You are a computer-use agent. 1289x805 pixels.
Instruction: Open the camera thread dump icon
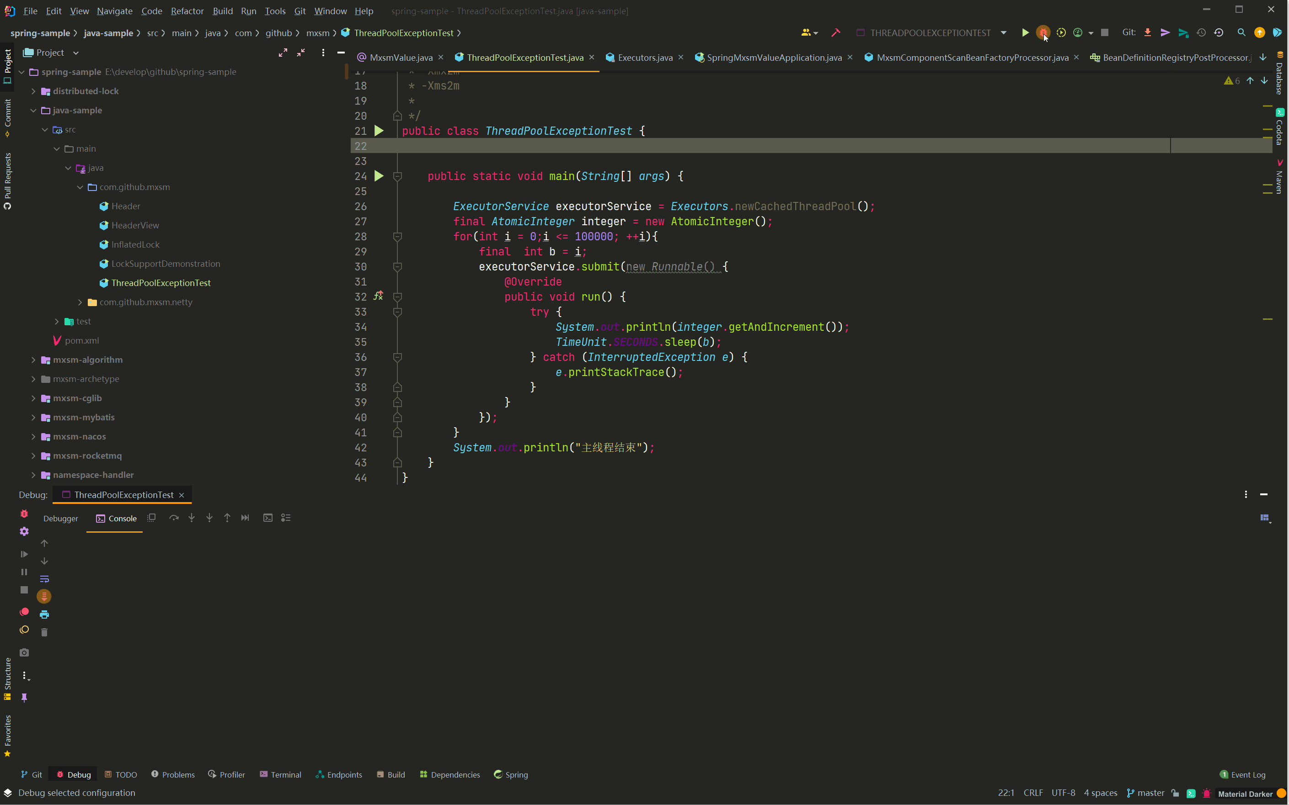[x=25, y=653]
